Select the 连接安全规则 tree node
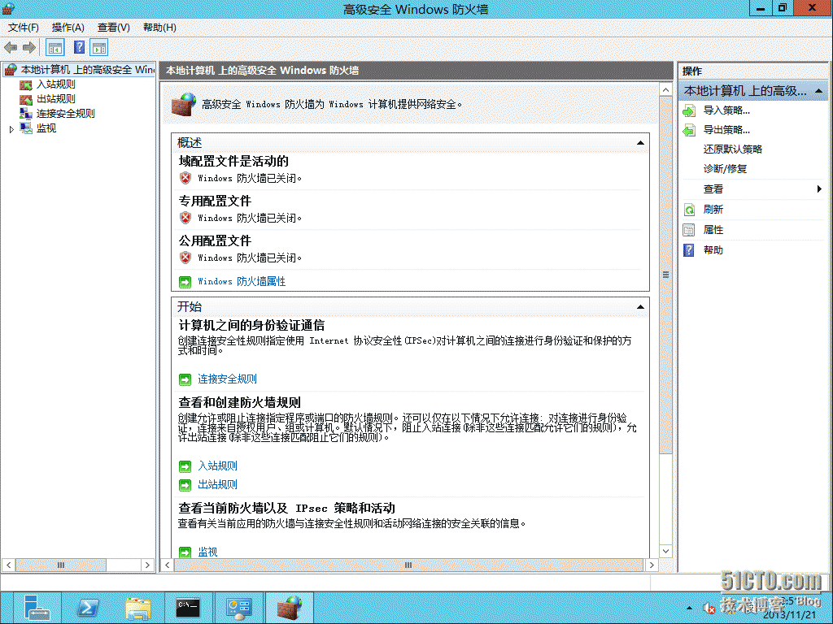The image size is (833, 624). 65,114
